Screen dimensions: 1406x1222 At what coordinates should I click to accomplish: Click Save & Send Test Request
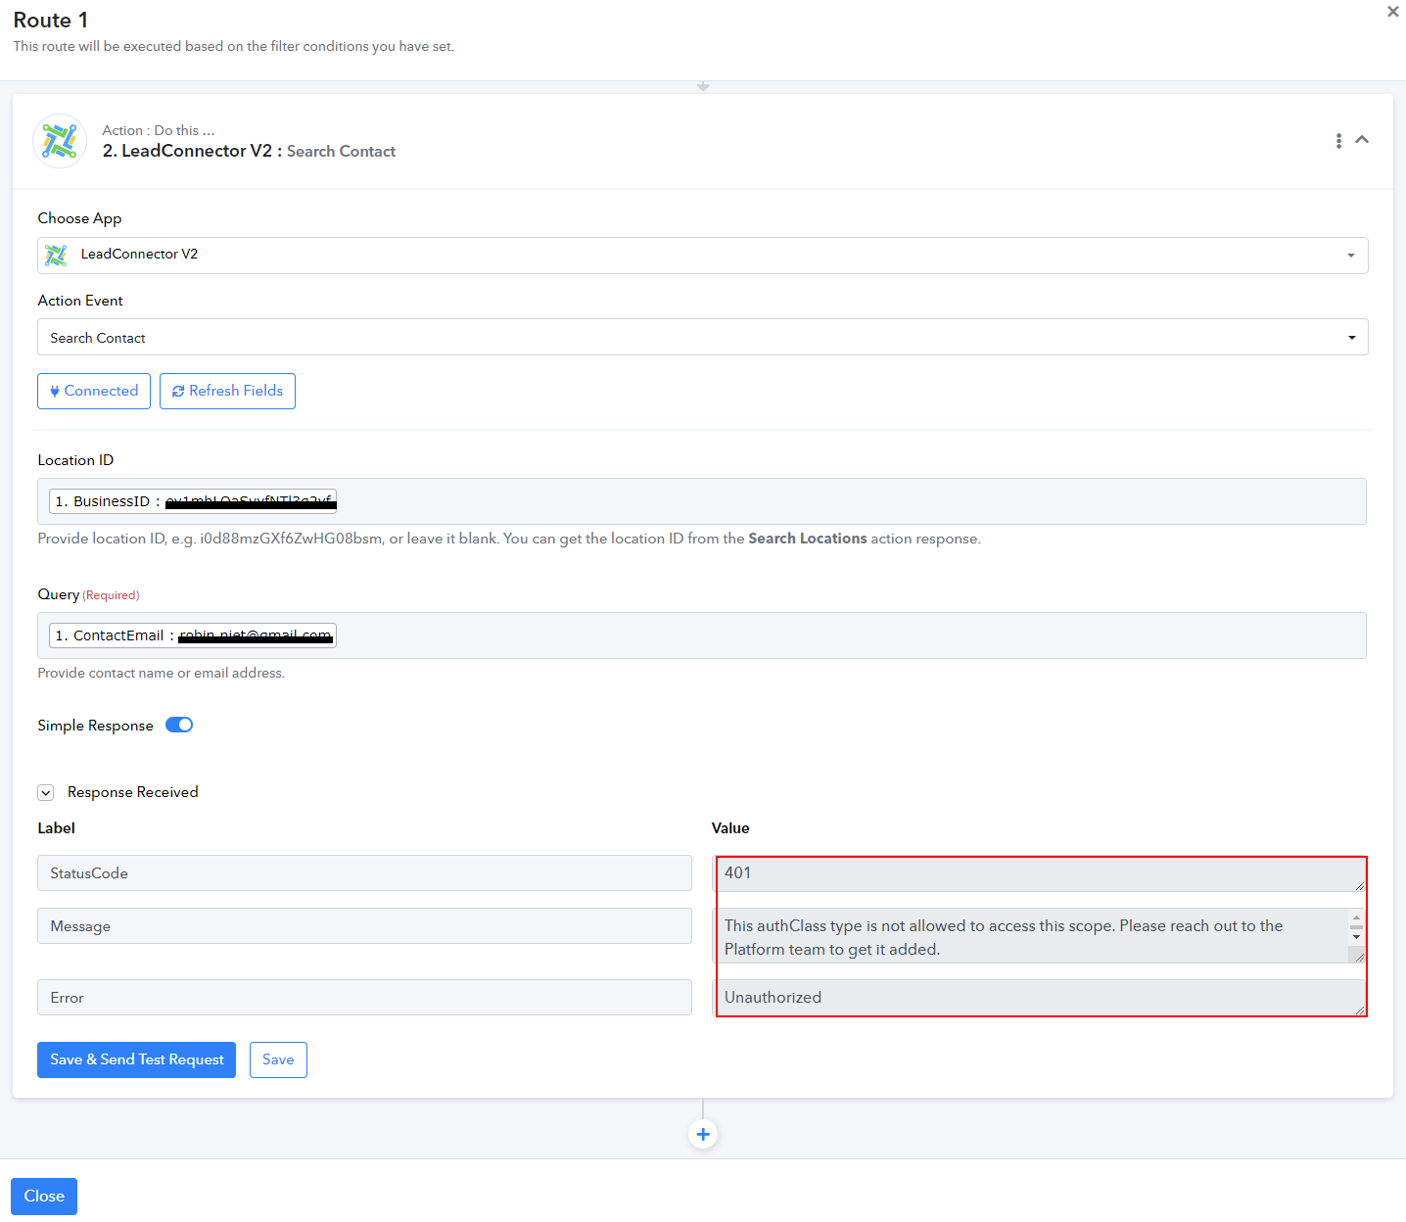[137, 1060]
